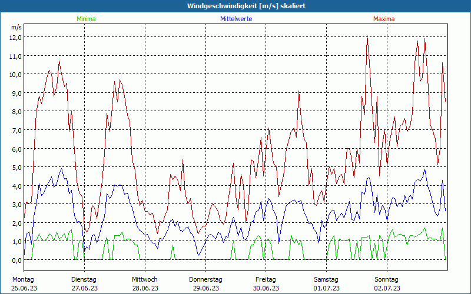Click the red Maxima legend label
Image resolution: width=471 pixels, height=294 pixels.
point(384,19)
